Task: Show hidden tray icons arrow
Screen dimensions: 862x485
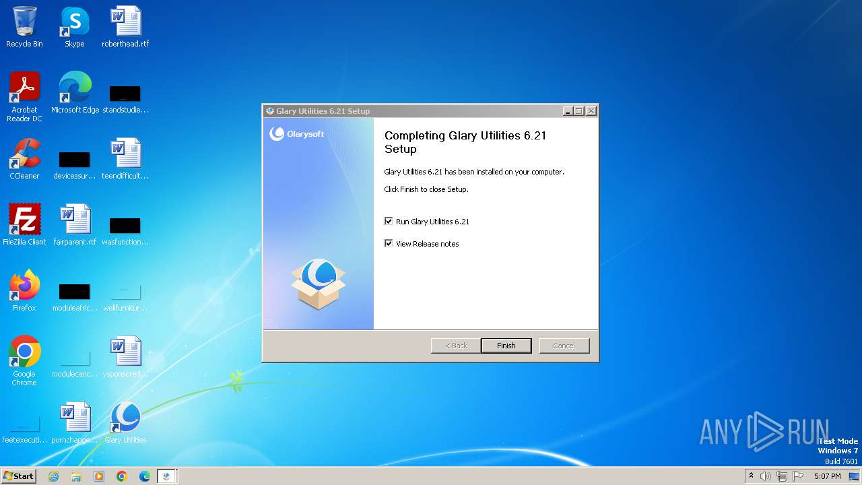Action: pyautogui.click(x=751, y=476)
